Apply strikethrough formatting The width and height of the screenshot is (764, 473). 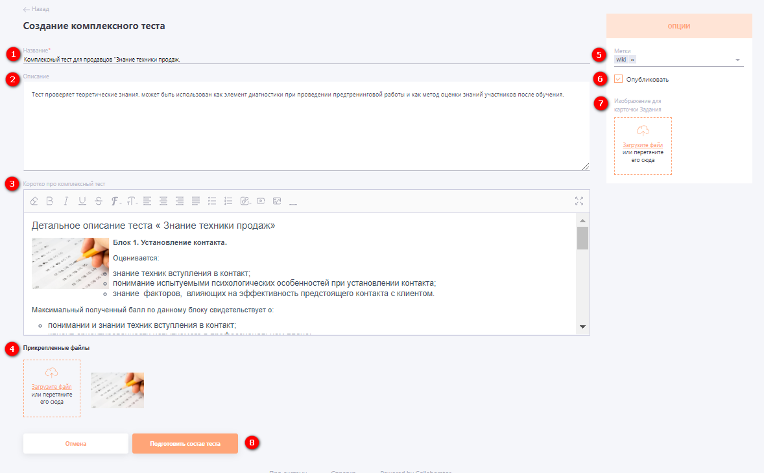[98, 201]
